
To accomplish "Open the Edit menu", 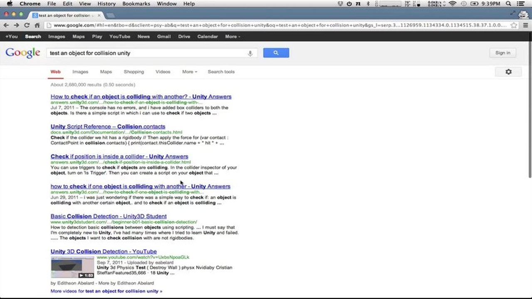I will tap(67, 4).
